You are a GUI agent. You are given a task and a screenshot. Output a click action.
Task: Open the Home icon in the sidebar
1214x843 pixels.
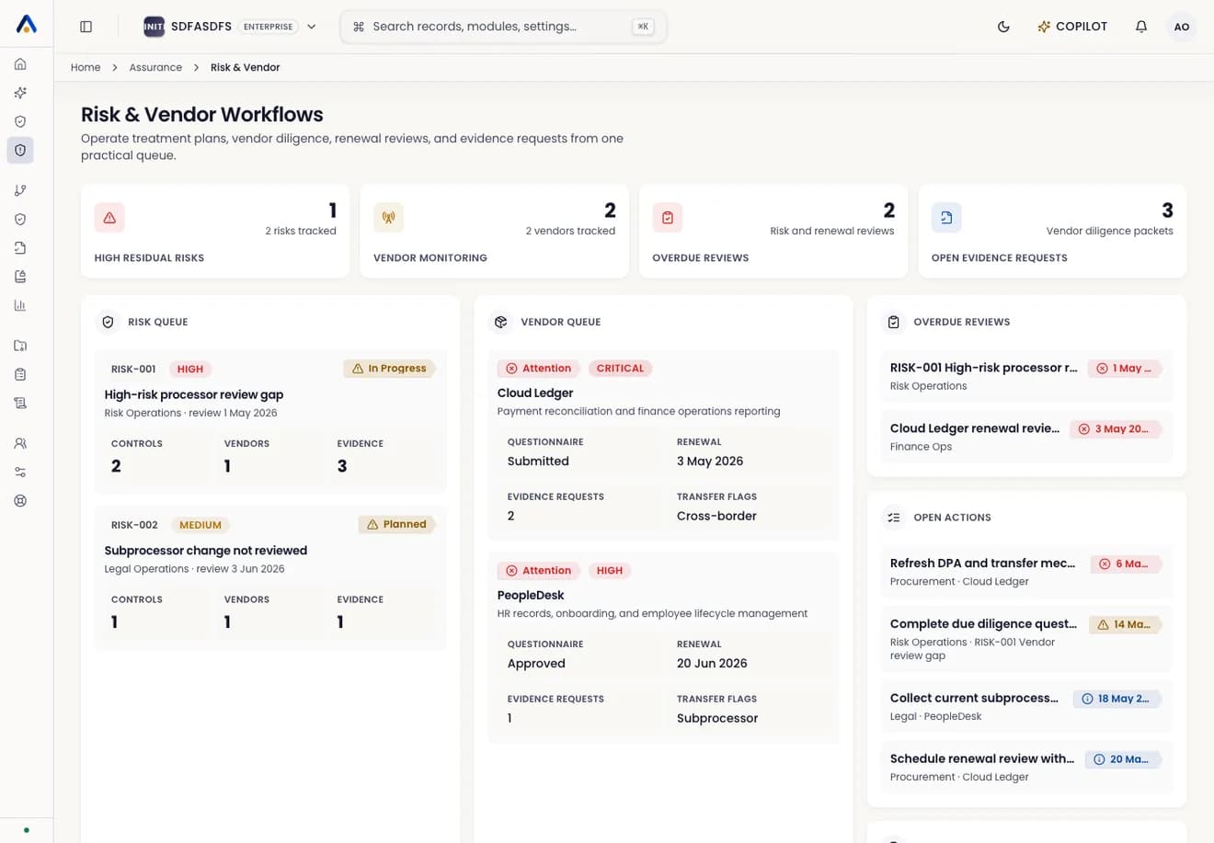click(20, 64)
